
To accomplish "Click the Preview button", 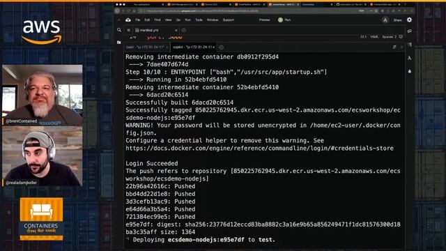I will 264,20.
